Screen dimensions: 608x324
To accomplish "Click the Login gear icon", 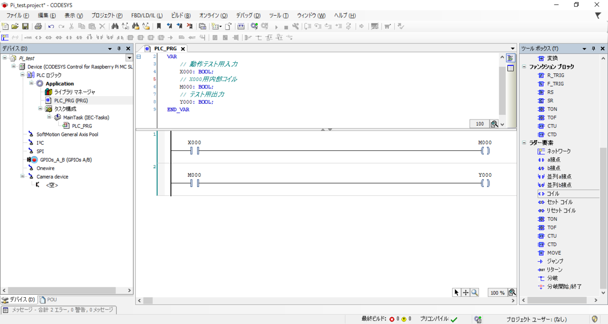I will [254, 26].
